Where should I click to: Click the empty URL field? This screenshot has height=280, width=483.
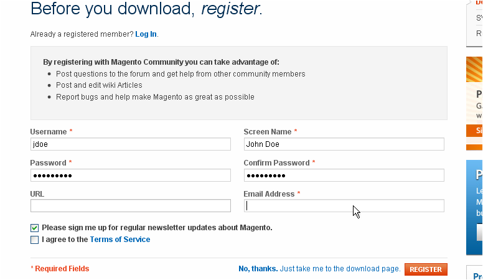coord(130,206)
